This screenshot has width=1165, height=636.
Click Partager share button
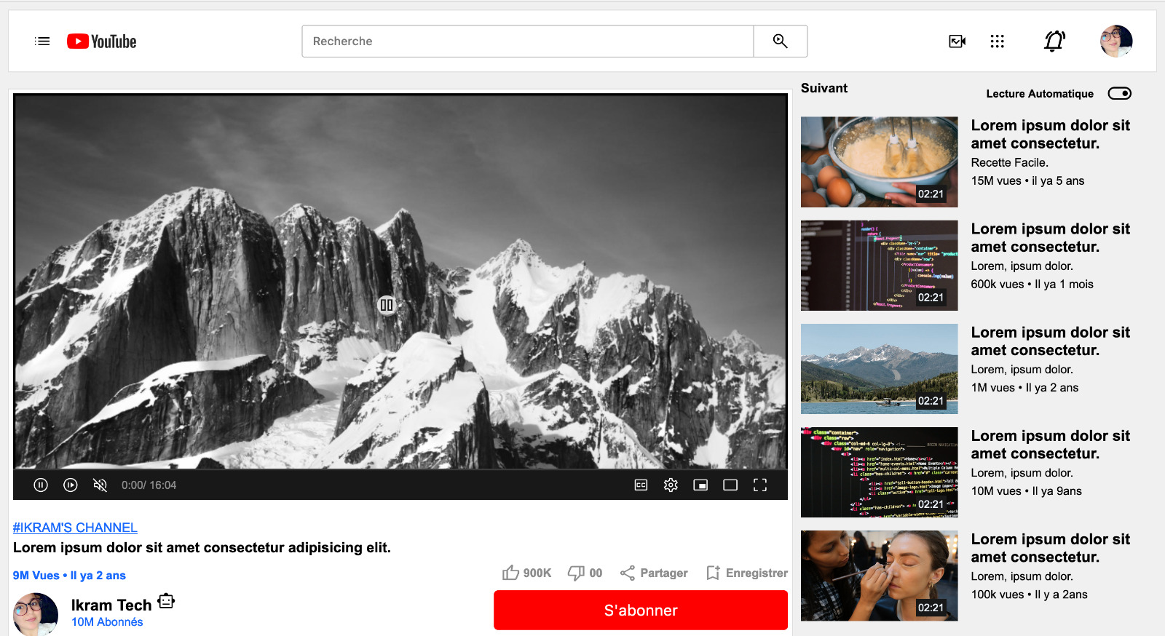[x=654, y=573]
